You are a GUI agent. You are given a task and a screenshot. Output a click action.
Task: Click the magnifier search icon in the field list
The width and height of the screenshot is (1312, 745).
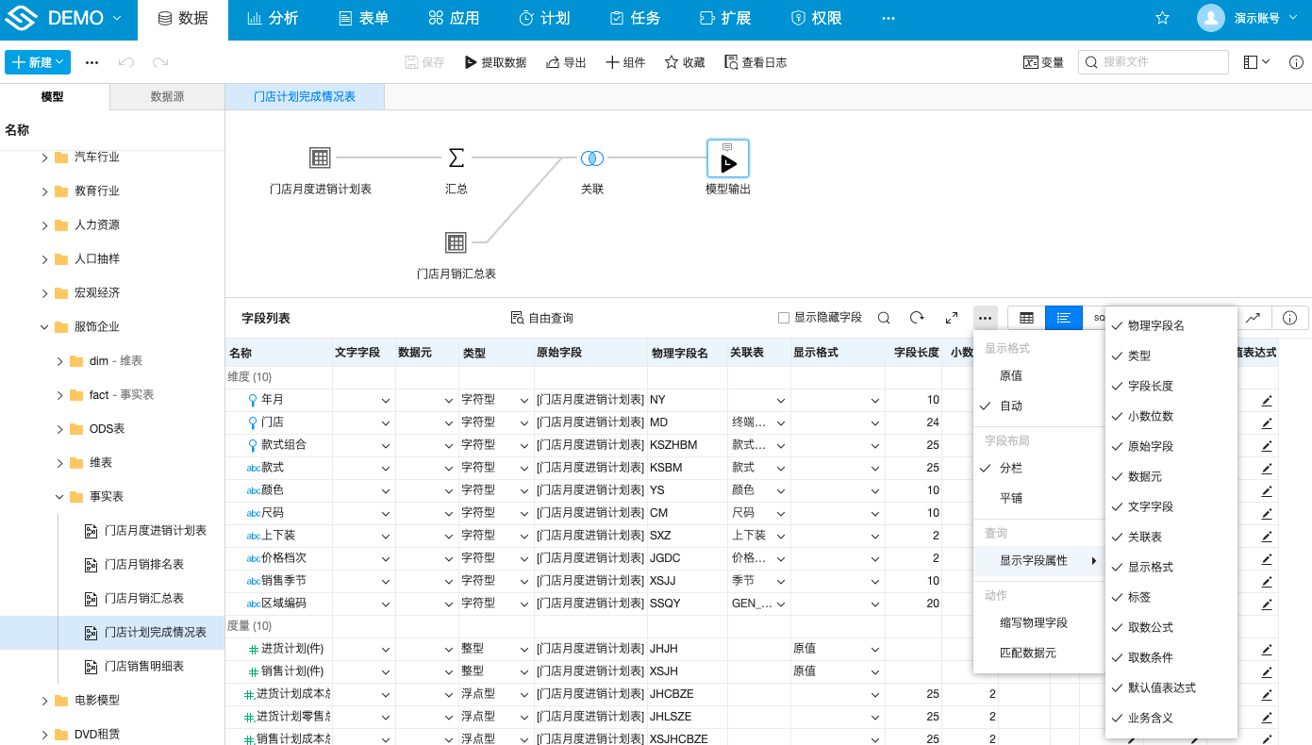click(883, 318)
